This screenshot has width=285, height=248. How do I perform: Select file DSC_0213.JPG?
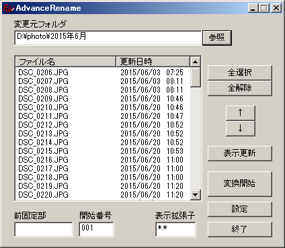pos(43,134)
